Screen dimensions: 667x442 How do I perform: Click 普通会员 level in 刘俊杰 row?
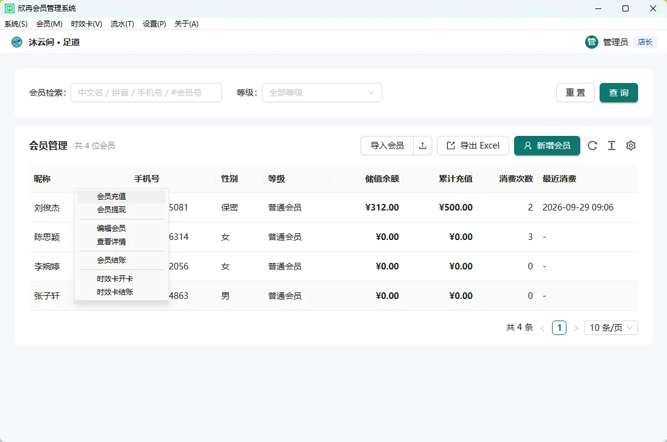coord(285,207)
